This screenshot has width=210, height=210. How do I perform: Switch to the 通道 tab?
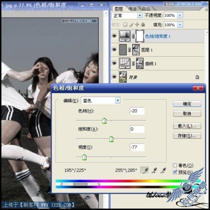[x=132, y=9]
